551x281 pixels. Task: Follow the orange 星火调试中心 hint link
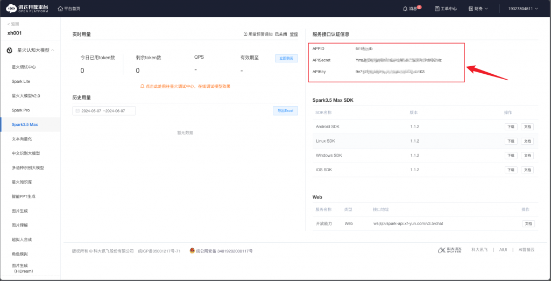188,86
